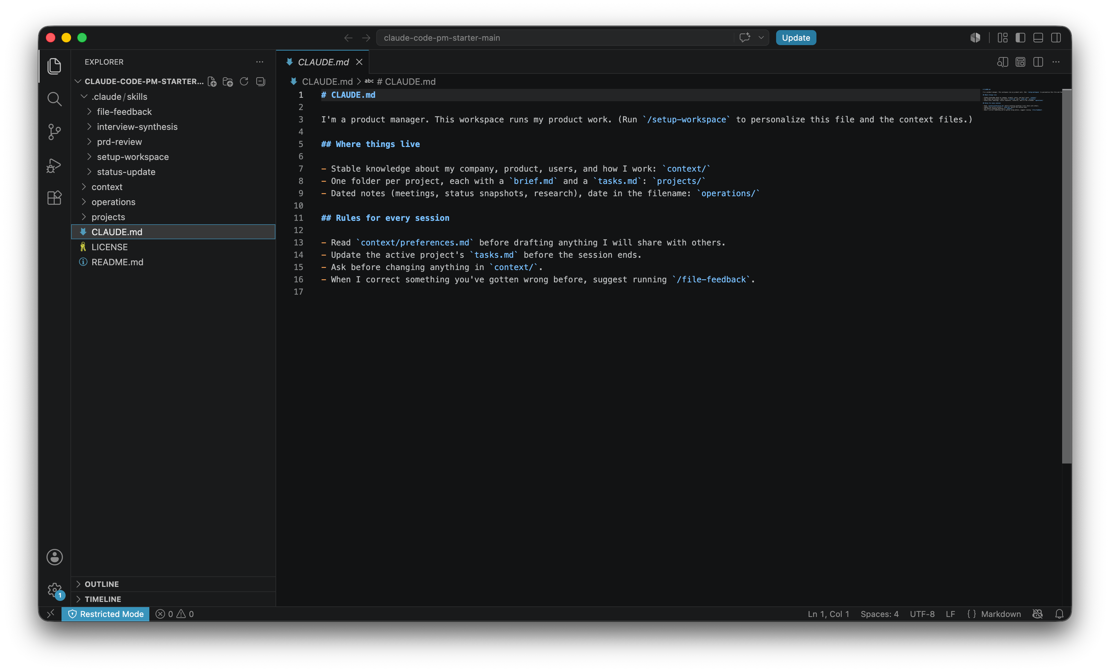Go forward using the title bar arrow
Viewport: 1110px width, 672px height.
pyautogui.click(x=366, y=38)
